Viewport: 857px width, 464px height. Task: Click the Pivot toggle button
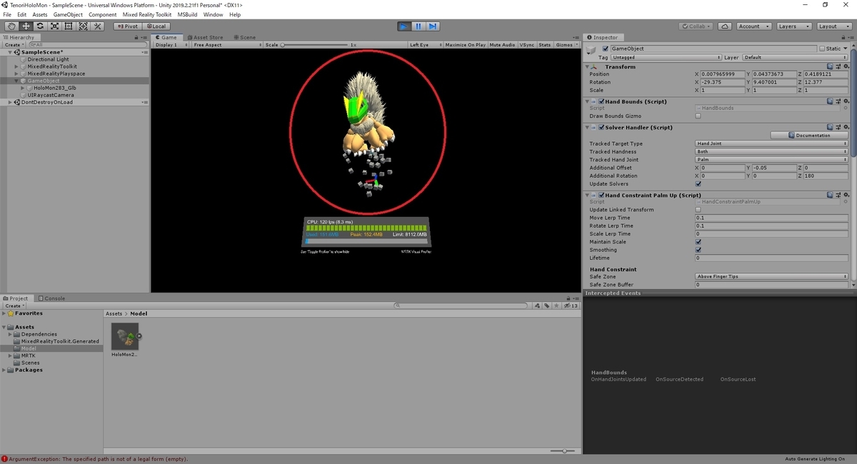click(x=127, y=26)
